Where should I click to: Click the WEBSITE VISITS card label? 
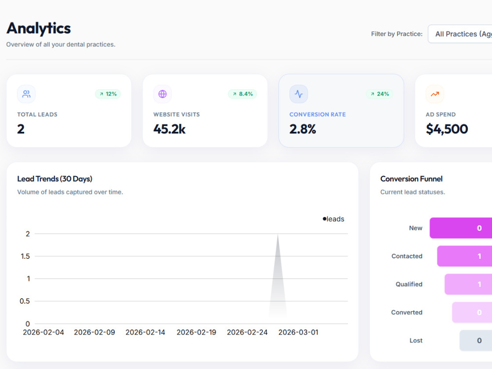tap(176, 115)
